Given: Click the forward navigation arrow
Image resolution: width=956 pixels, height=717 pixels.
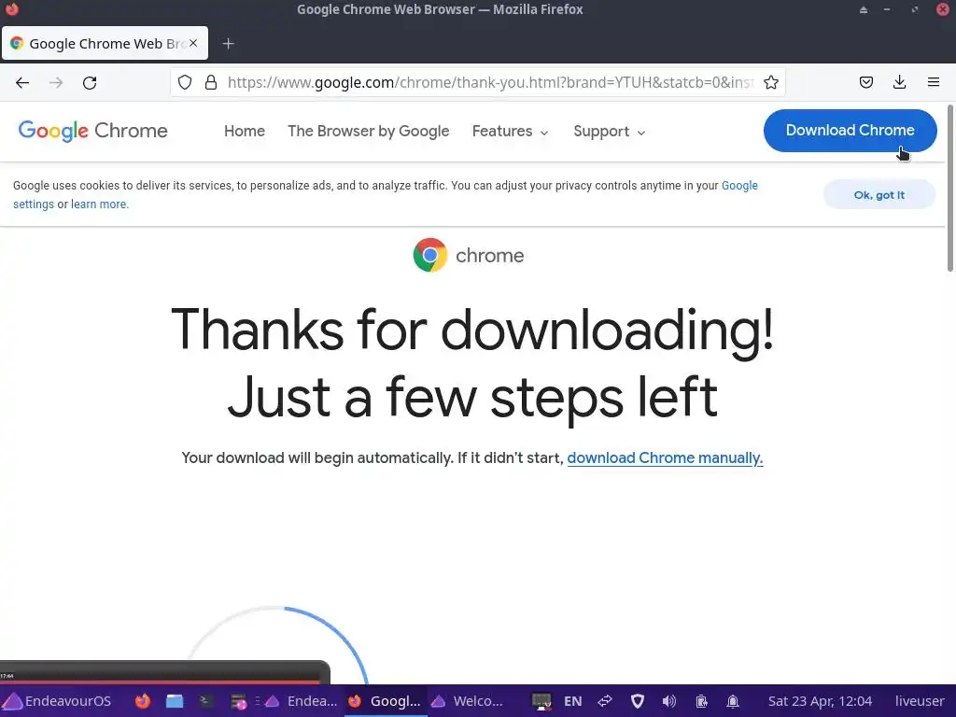Looking at the screenshot, I should (x=56, y=83).
